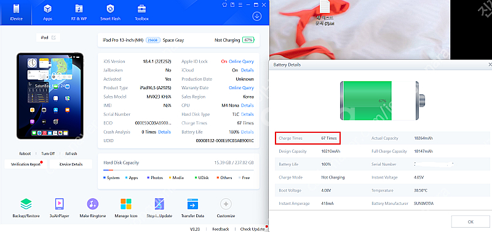Open Crash Analysis Details link
The width and height of the screenshot is (492, 232).
tap(164, 132)
